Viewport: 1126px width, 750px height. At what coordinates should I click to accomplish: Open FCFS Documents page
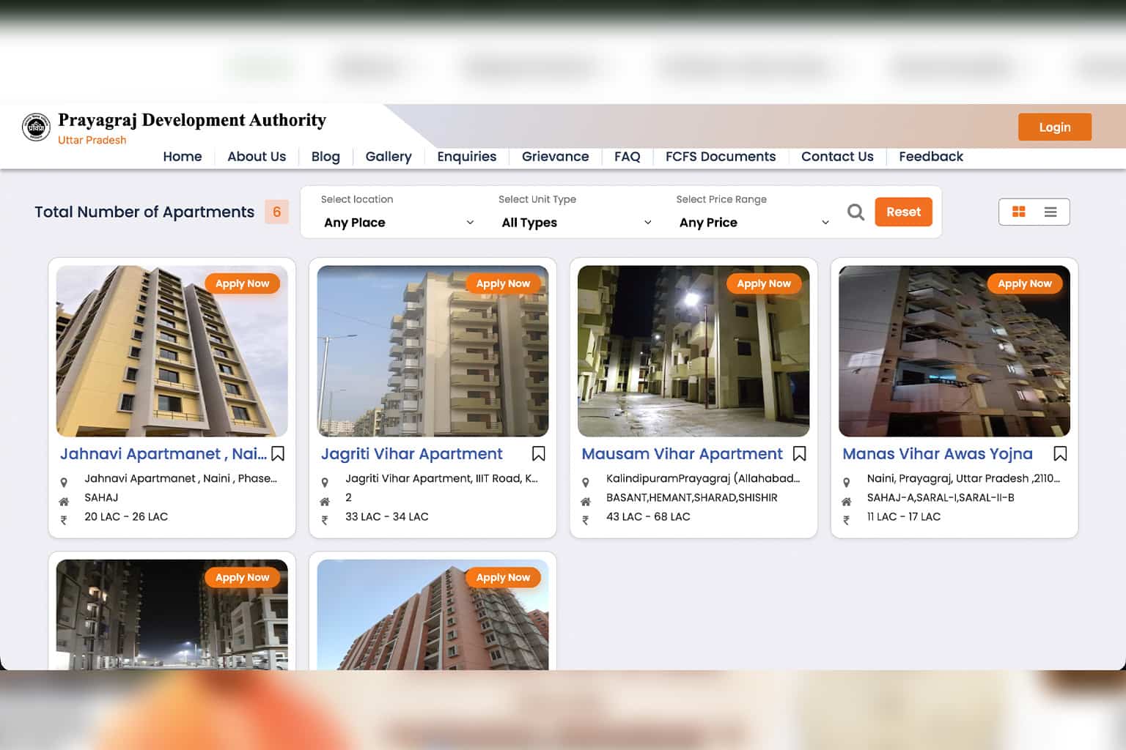click(x=721, y=157)
